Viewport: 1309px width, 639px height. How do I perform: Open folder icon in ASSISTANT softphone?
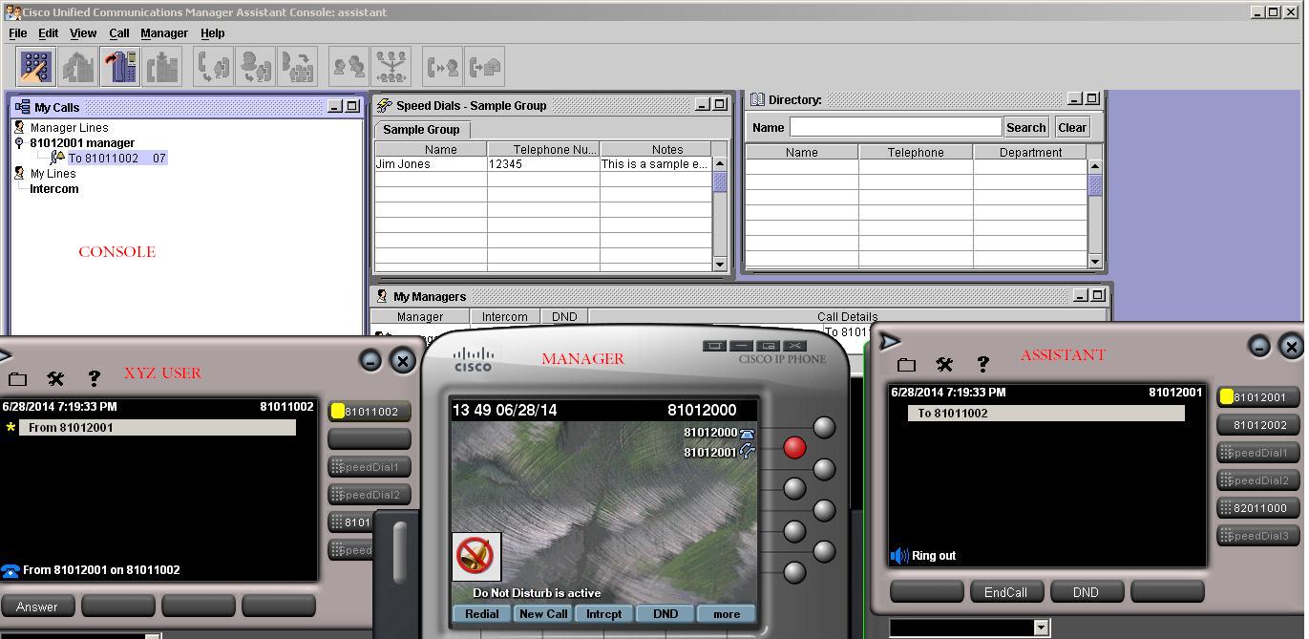[x=906, y=364]
